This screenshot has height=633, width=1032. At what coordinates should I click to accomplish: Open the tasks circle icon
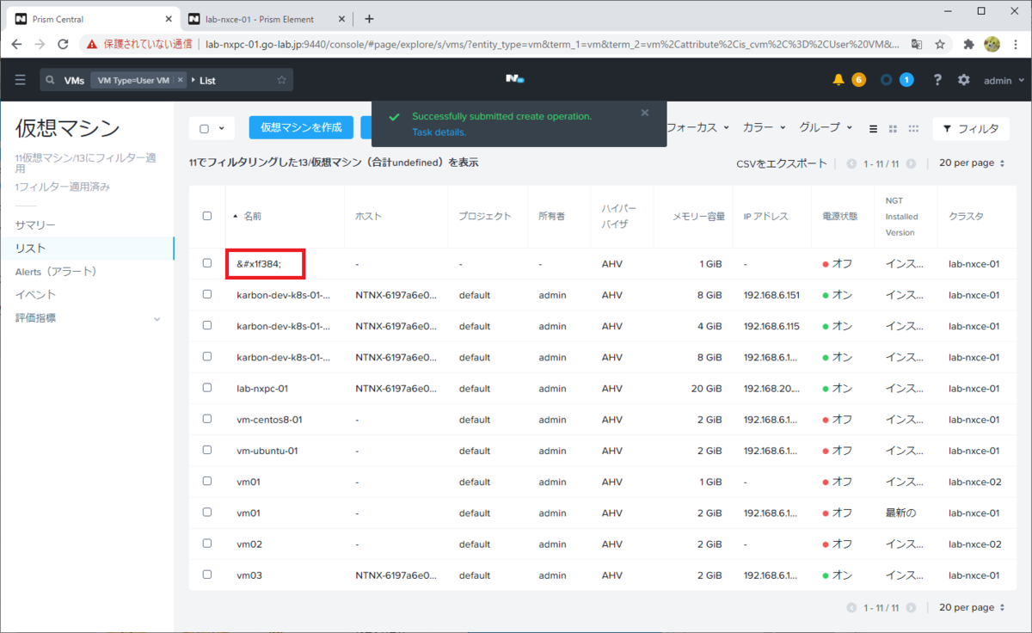(887, 80)
